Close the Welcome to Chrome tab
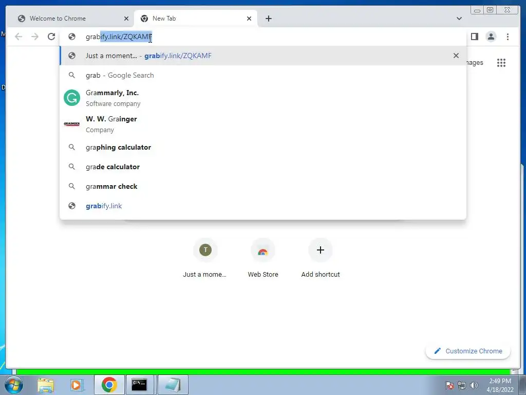The width and height of the screenshot is (526, 395). (126, 19)
